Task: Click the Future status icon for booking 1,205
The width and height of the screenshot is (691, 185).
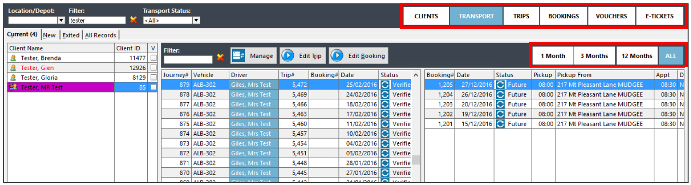Action: (500, 85)
